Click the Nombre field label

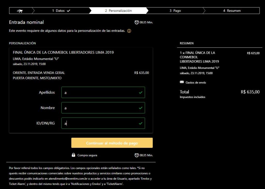click(48, 108)
